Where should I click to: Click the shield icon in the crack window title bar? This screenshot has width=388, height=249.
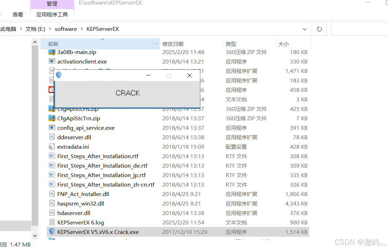coord(59,75)
